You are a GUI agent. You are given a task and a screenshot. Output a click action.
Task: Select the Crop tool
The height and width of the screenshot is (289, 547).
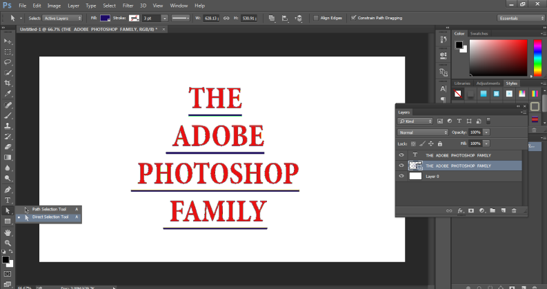[8, 83]
